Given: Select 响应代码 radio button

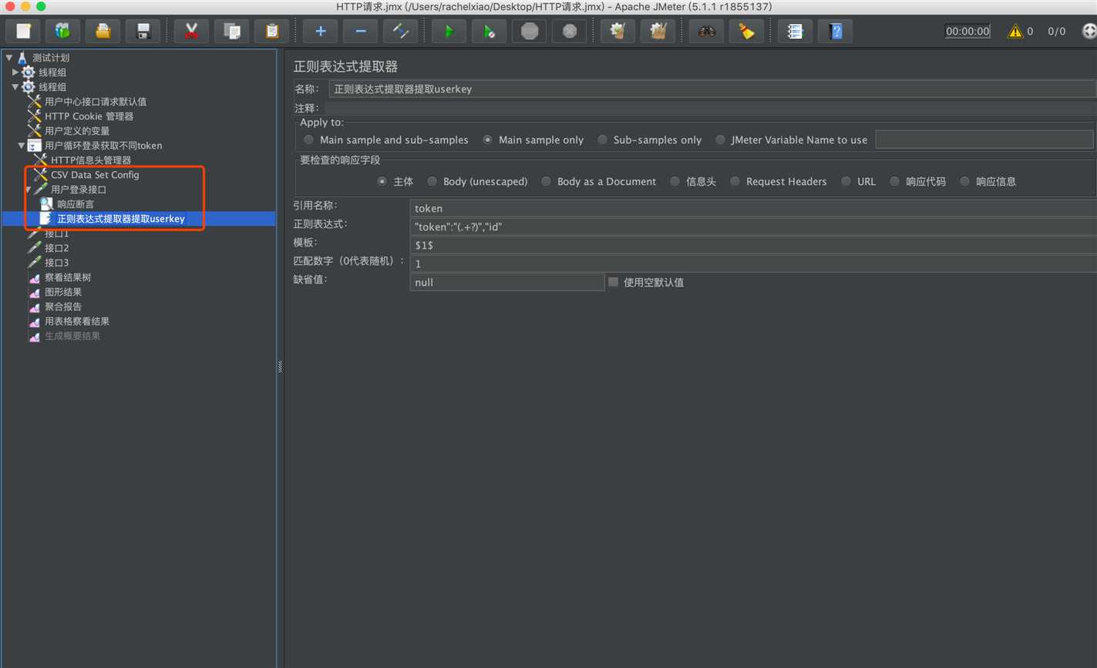Looking at the screenshot, I should [x=895, y=181].
